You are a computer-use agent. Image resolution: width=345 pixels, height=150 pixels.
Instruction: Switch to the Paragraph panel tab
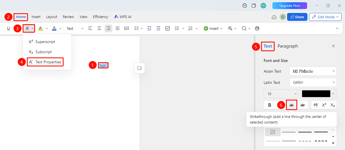pos(288,46)
